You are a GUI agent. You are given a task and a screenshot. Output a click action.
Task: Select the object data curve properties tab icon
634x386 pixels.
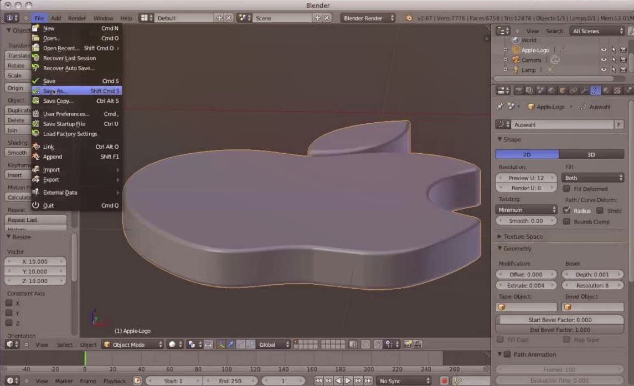tap(595, 91)
